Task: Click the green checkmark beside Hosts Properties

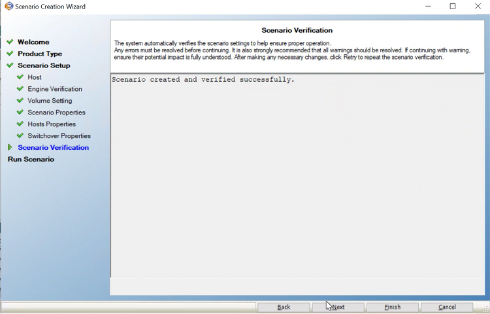Action: pos(20,124)
